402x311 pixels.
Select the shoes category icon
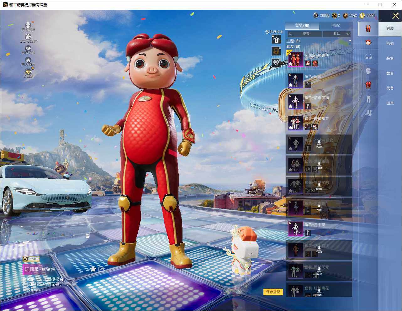click(x=368, y=113)
